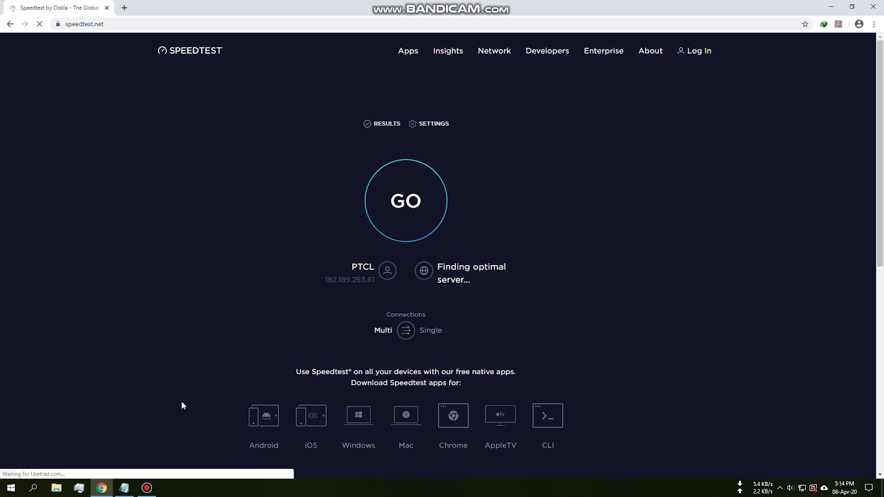Toggle the Multi/Single connections switch
Screen dimensions: 884x497
(406, 331)
